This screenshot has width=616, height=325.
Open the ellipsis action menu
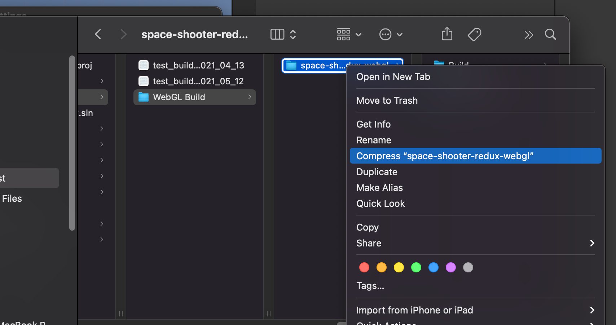tap(386, 35)
